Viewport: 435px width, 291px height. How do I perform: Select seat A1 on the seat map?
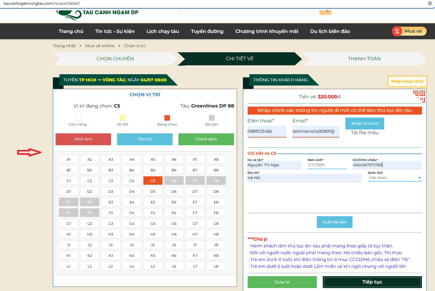[69, 159]
